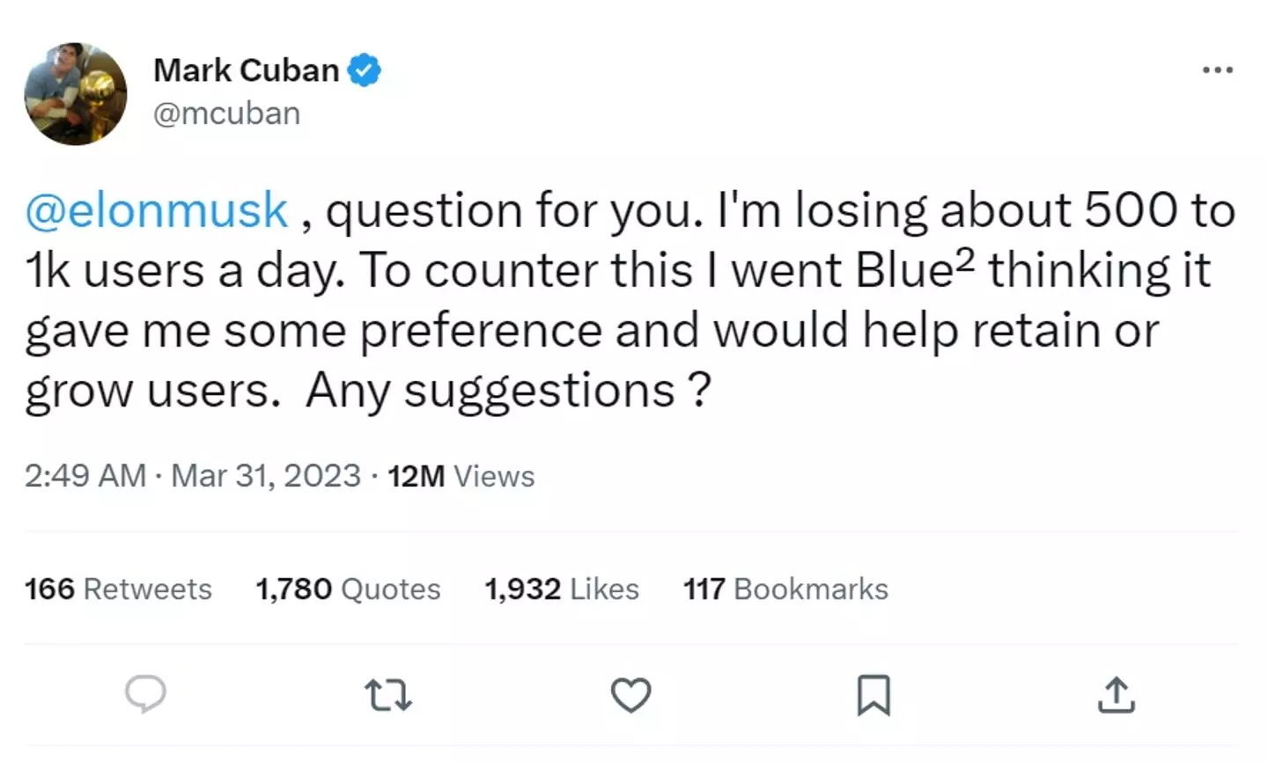Click the 117 Bookmarks count
The image size is (1268, 762).
coord(785,589)
